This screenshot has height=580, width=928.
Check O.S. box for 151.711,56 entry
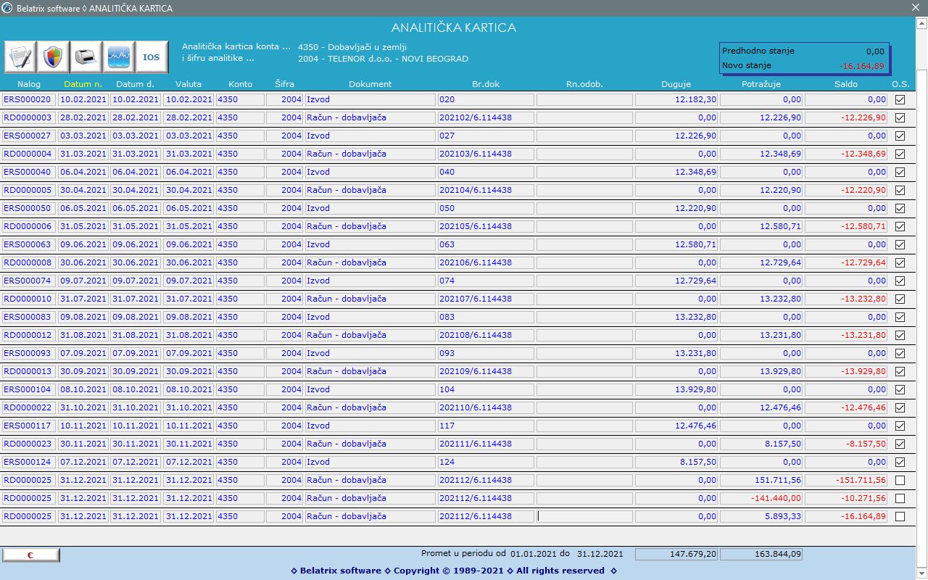pos(900,480)
